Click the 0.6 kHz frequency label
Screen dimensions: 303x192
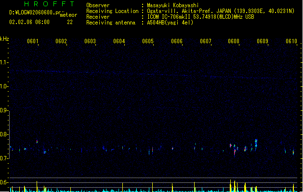point(4,182)
